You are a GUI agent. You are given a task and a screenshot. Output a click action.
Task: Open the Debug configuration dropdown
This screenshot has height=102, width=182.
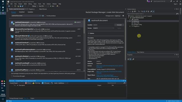(x=35, y=6)
